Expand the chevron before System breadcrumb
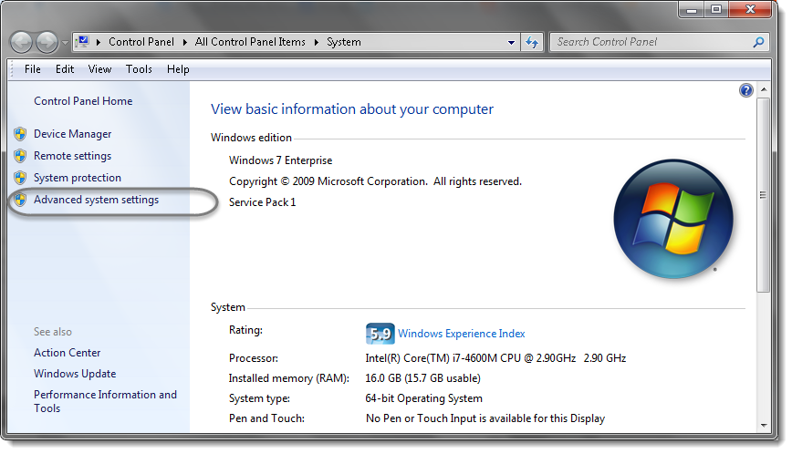Image resolution: width=792 pixels, height=454 pixels. pyautogui.click(x=317, y=42)
